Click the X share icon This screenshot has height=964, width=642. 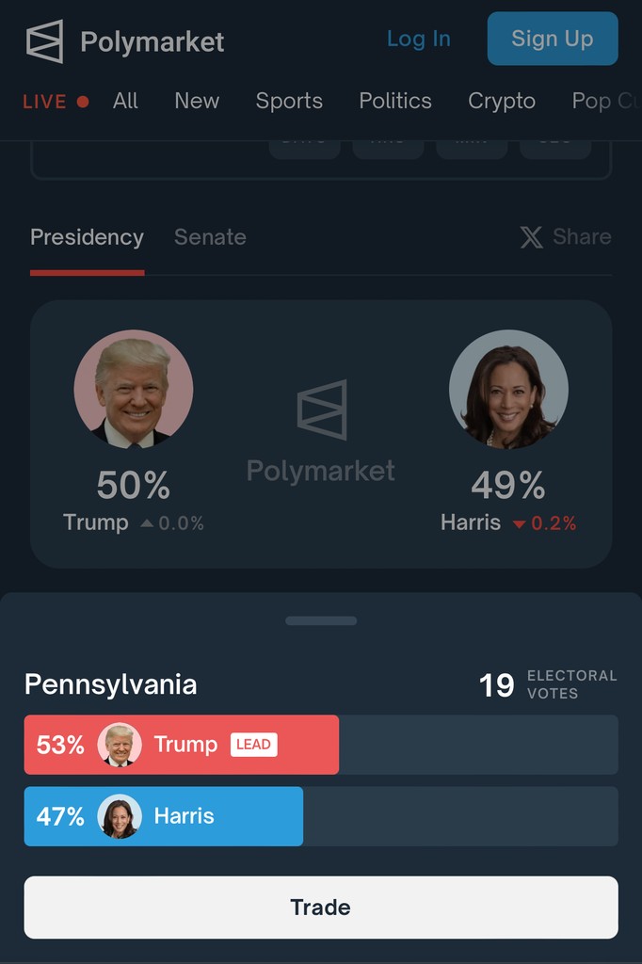[531, 237]
